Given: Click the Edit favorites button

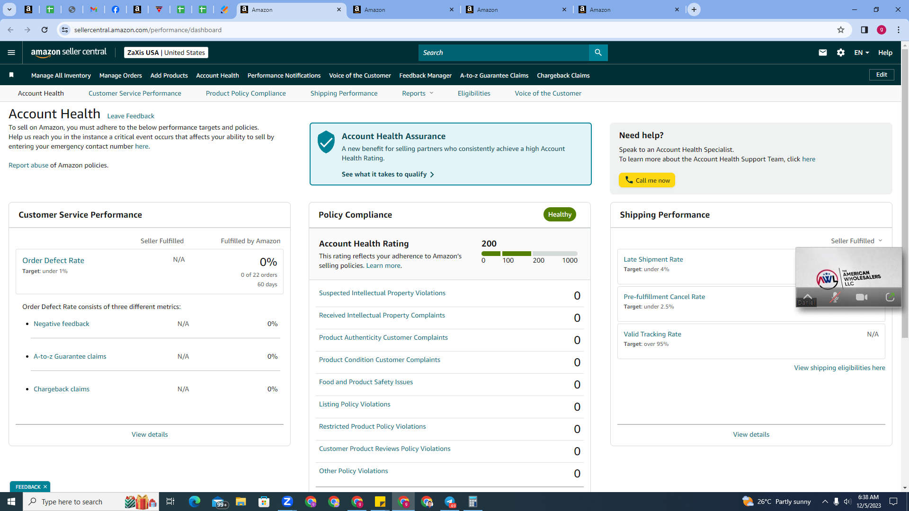Looking at the screenshot, I should click(x=882, y=75).
